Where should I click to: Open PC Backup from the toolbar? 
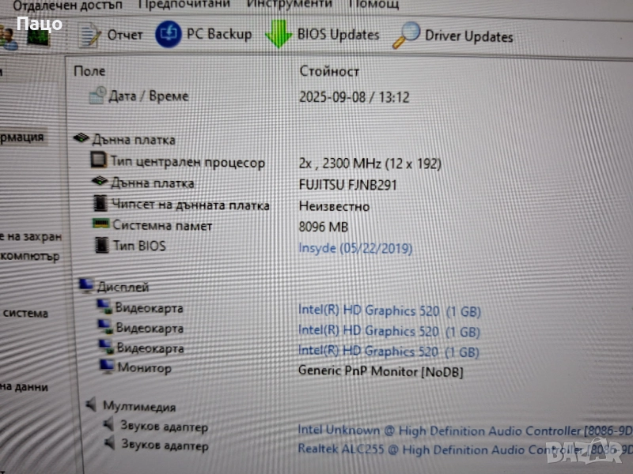click(x=167, y=35)
